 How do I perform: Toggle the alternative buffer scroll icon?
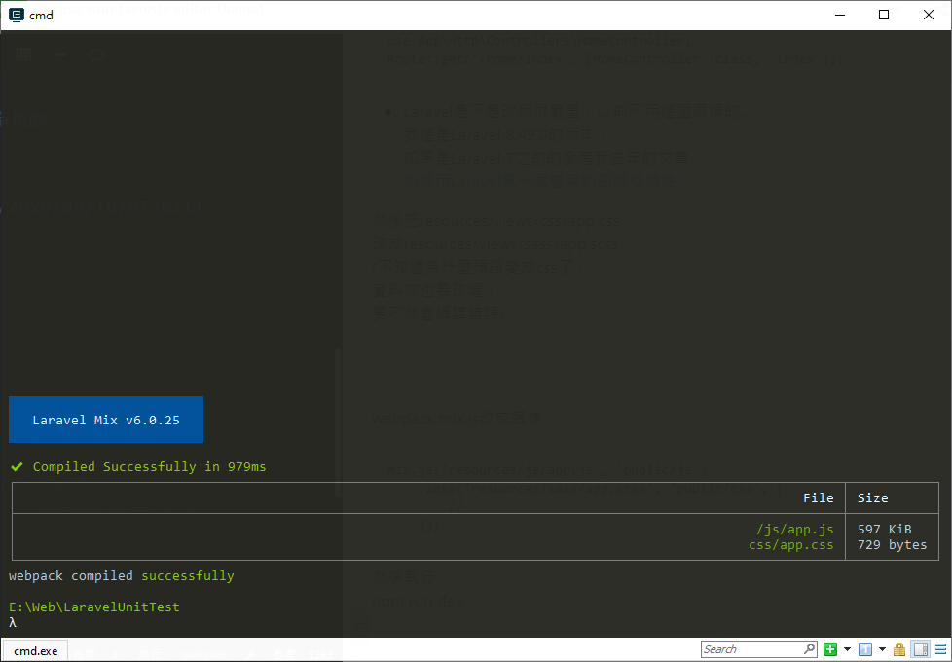tap(921, 649)
